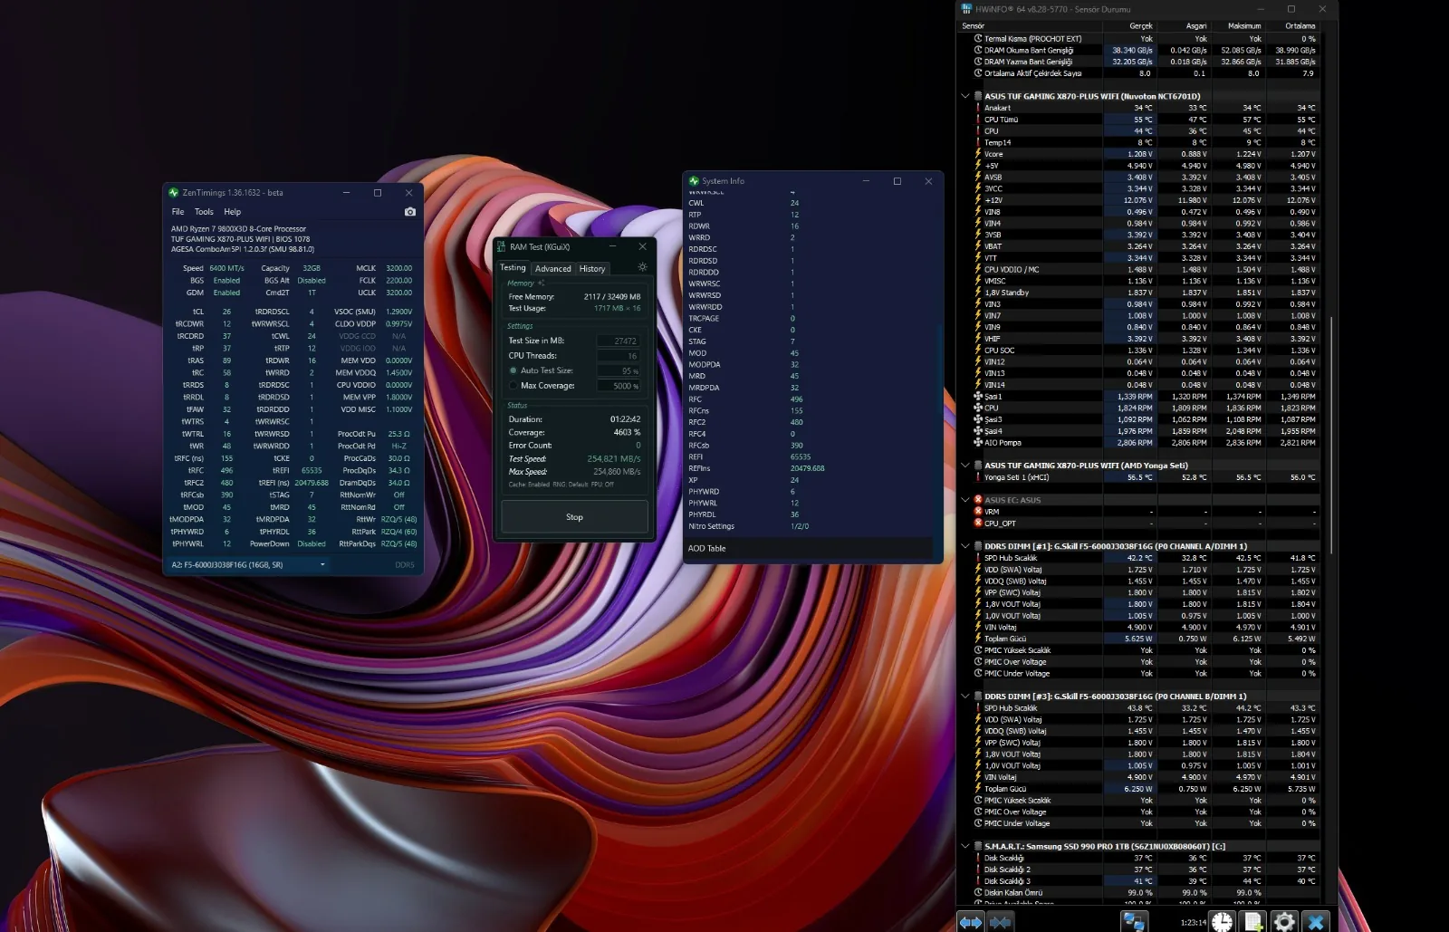Click the Vcore voltage bolt icon
Image resolution: width=1449 pixels, height=932 pixels.
(978, 154)
